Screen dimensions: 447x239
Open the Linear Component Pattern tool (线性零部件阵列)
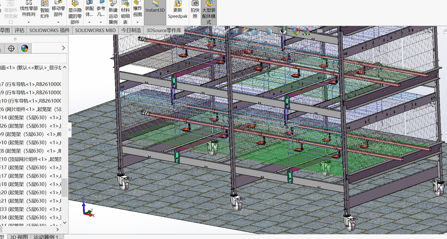29,9
